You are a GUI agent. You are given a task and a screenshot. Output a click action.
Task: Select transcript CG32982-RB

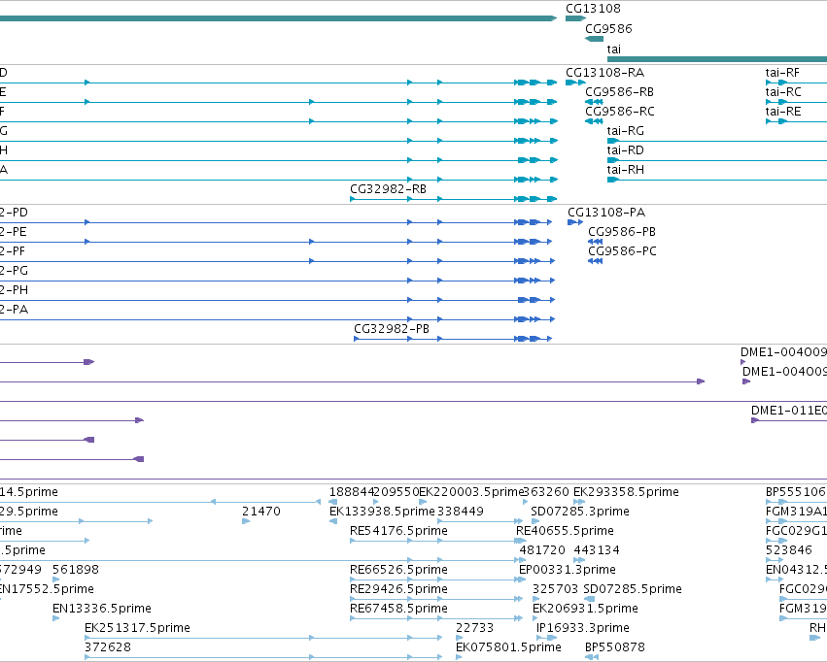coord(388,189)
